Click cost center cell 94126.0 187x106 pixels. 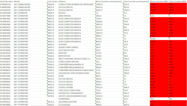tap(51, 76)
